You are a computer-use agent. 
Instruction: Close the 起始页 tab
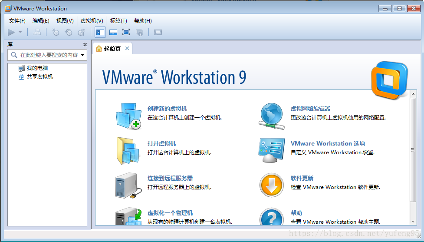(127, 48)
